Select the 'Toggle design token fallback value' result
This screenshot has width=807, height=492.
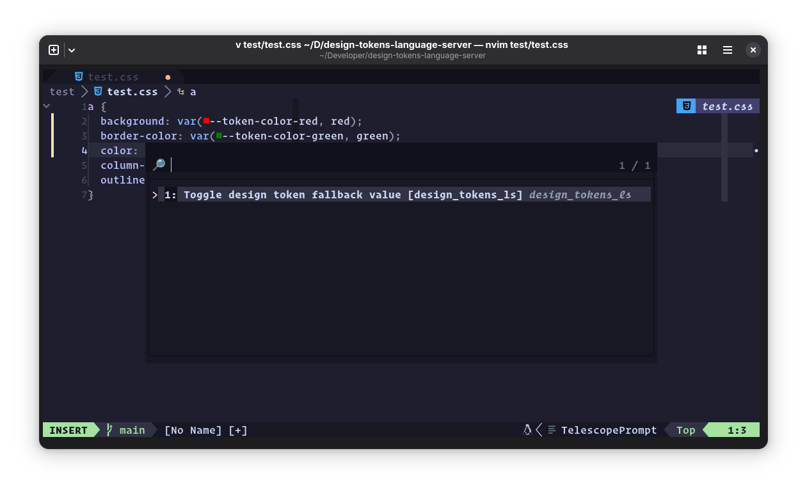(x=352, y=194)
